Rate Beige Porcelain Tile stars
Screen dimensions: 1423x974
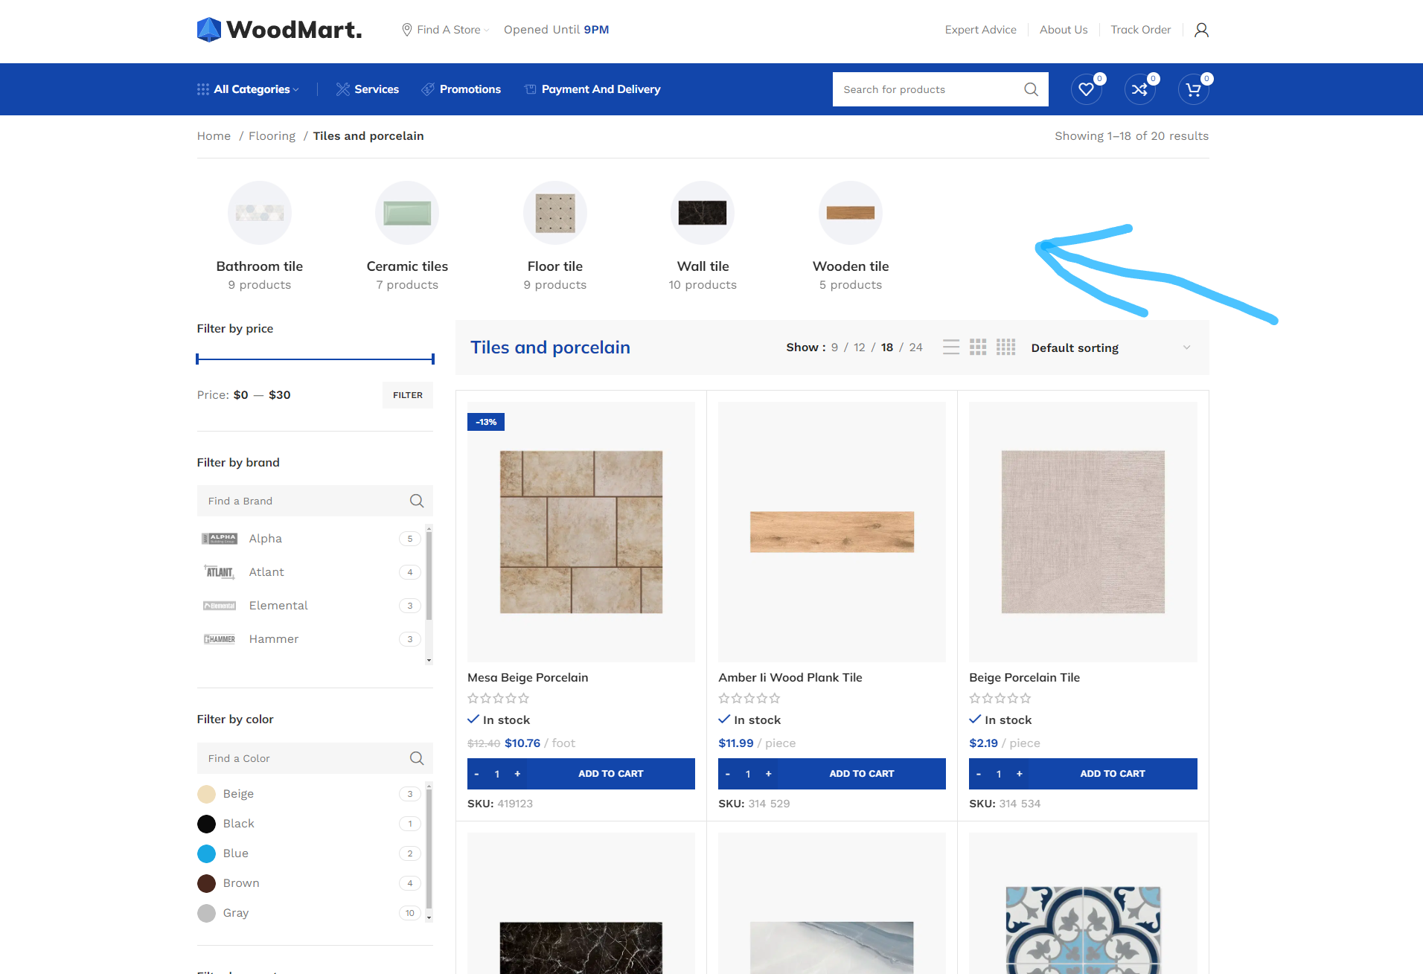[1000, 699]
